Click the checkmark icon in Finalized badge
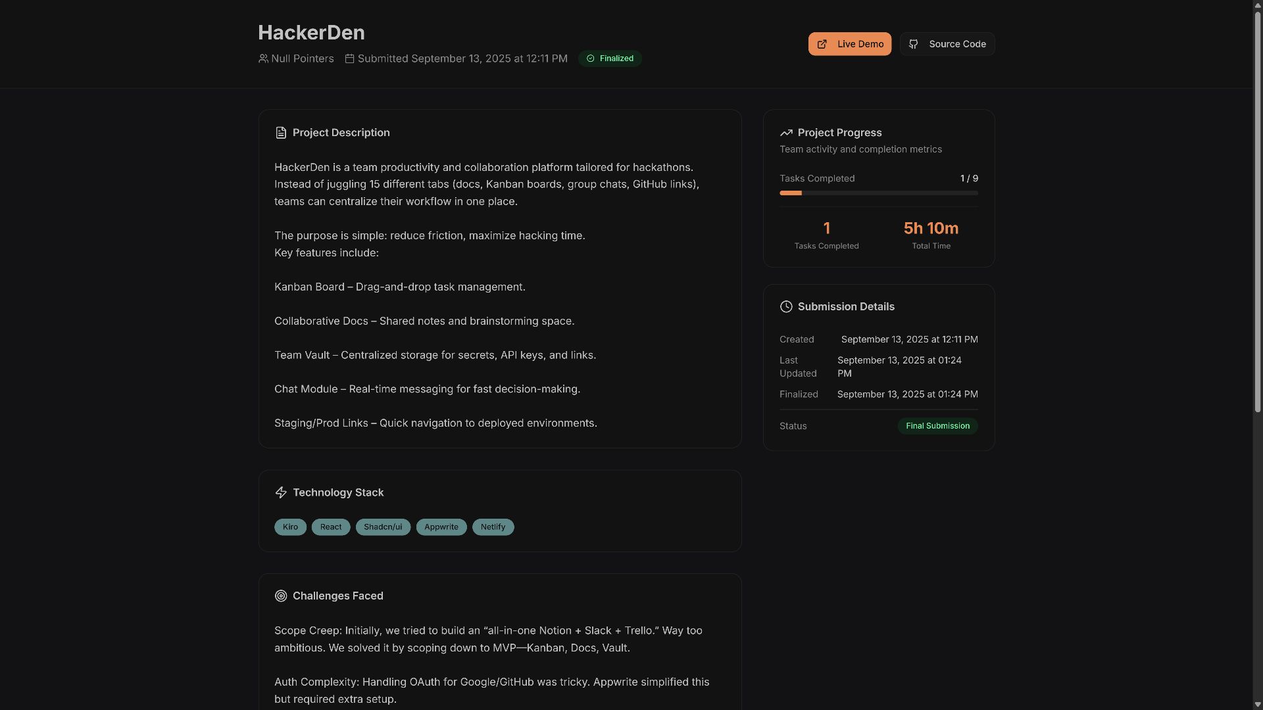 pyautogui.click(x=590, y=59)
